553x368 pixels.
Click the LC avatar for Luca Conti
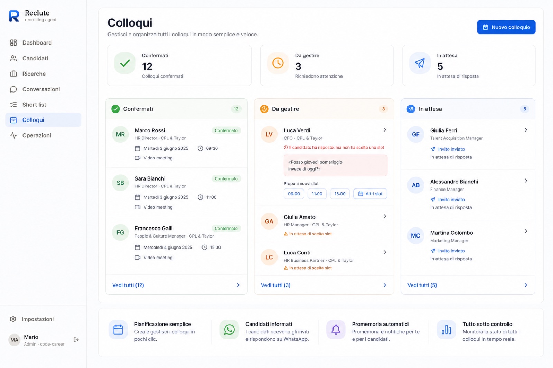[x=269, y=258]
